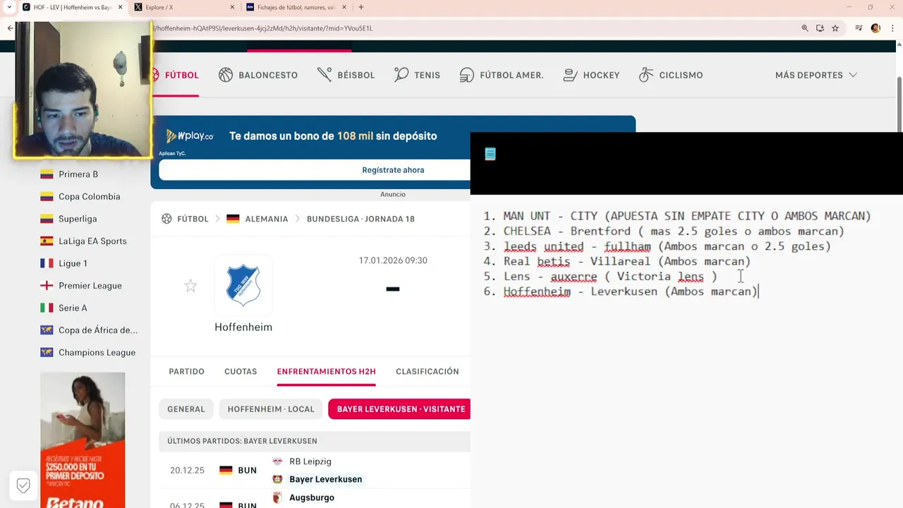903x508 pixels.
Task: Open Copa Colombia league
Action: (90, 196)
